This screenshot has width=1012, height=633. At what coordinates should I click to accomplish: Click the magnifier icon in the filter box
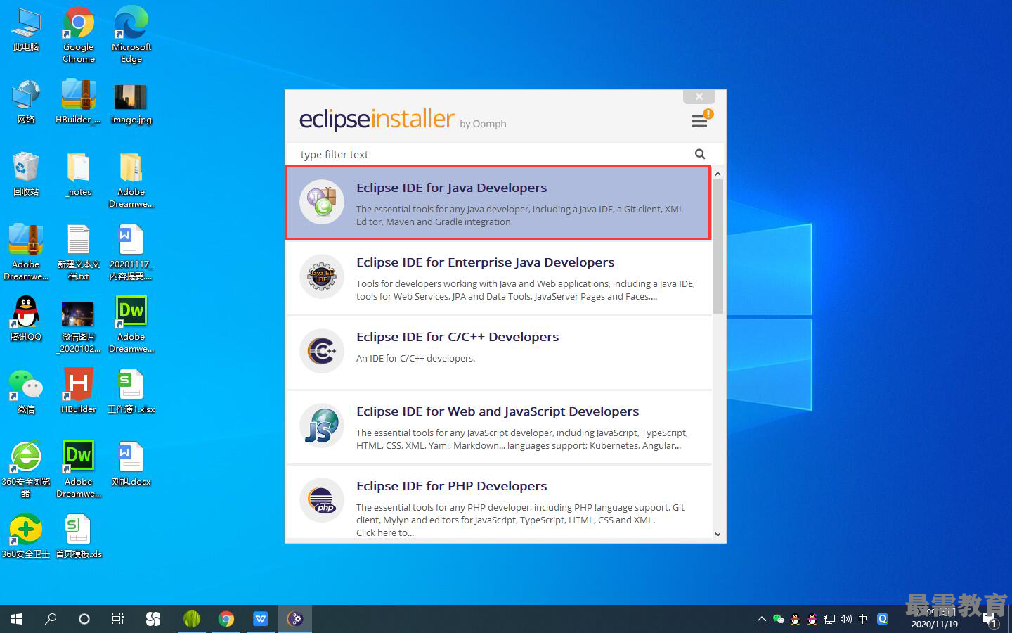point(700,154)
